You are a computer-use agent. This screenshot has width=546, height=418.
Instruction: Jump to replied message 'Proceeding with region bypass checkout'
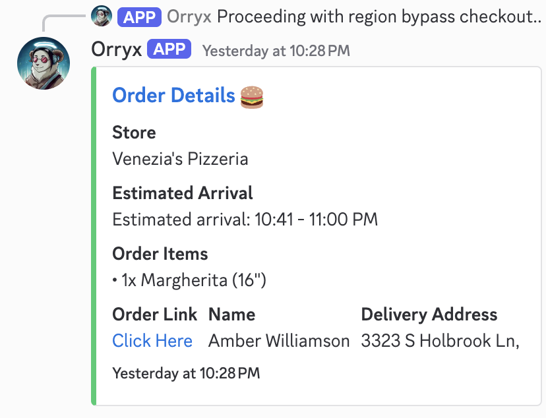point(379,16)
